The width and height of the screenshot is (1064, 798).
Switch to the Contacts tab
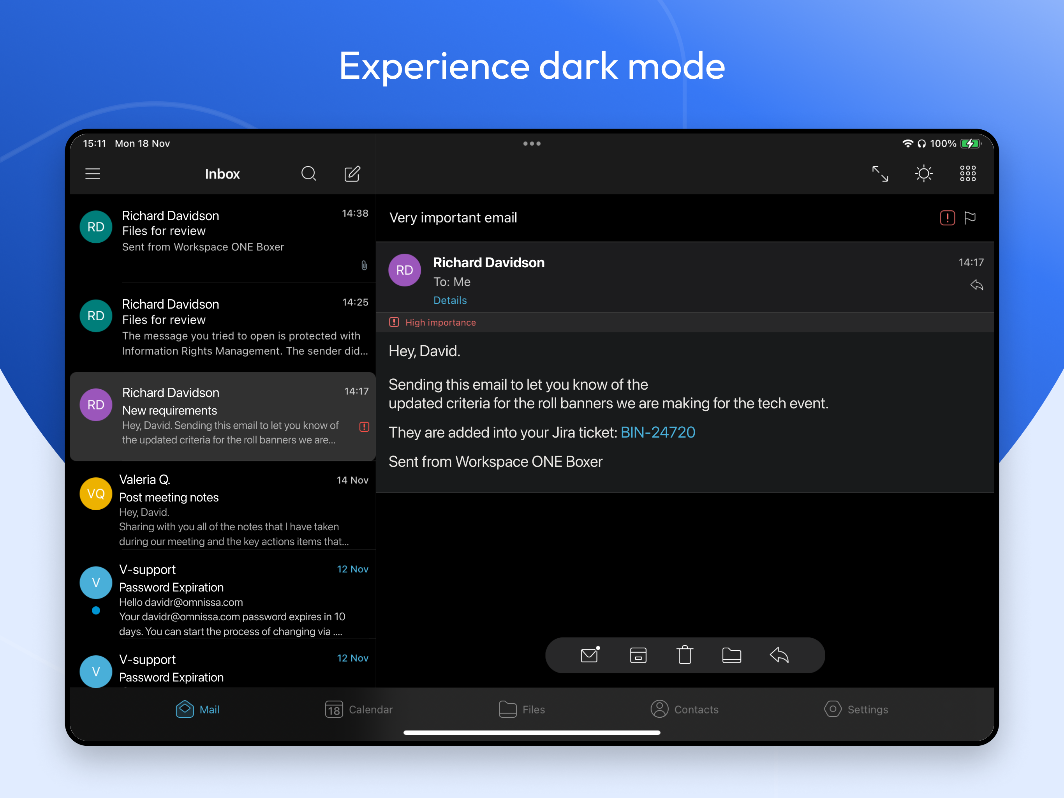coord(685,710)
